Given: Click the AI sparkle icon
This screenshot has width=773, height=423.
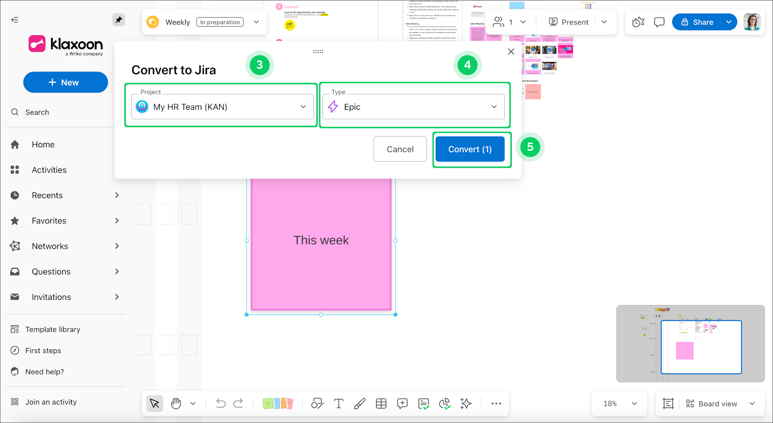Looking at the screenshot, I should tap(466, 403).
